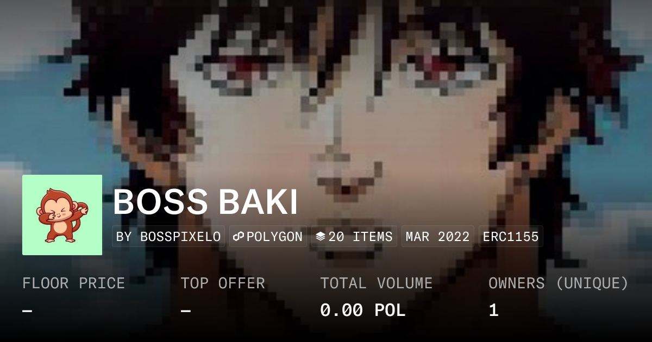
Task: Open the BOSSPIXELO creator badge
Action: [168, 237]
